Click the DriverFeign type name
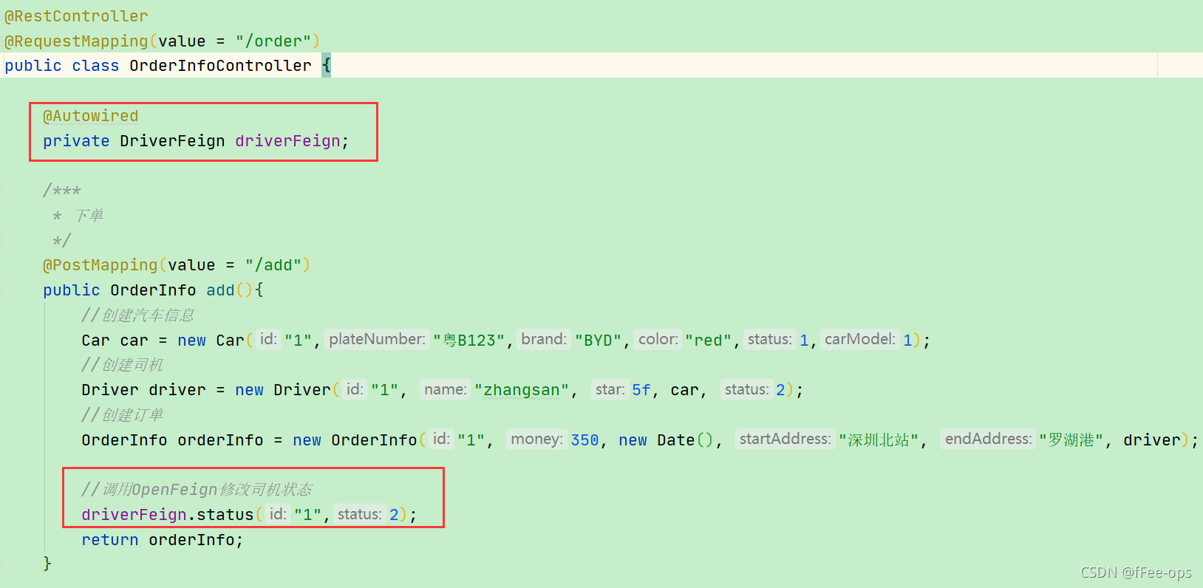This screenshot has height=588, width=1203. pyautogui.click(x=172, y=141)
